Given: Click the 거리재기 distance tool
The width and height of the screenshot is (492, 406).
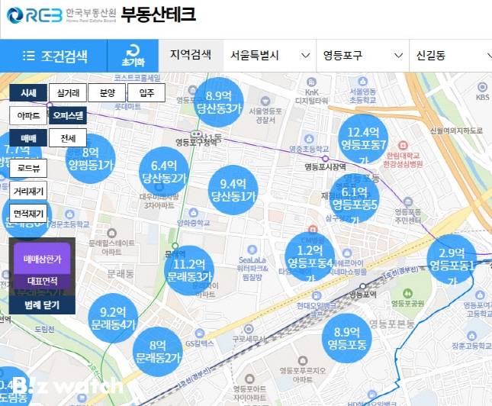Looking at the screenshot, I should tap(28, 191).
